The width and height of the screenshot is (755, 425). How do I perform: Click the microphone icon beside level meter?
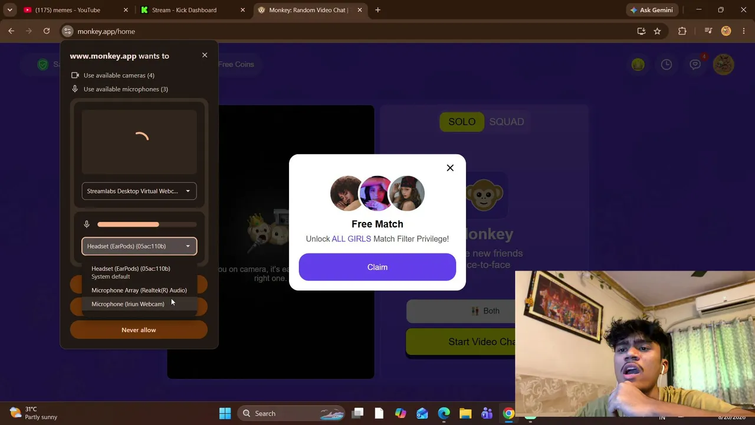coord(87,224)
